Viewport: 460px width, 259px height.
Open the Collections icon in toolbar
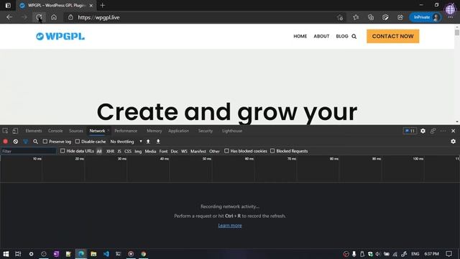pos(371,17)
